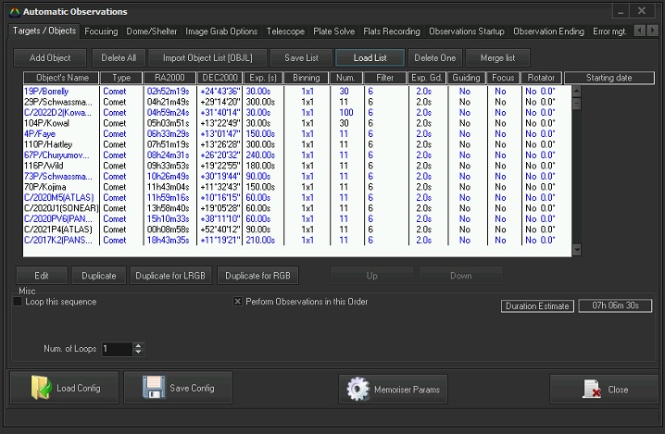Click the Save Config floppy disk icon

point(154,388)
